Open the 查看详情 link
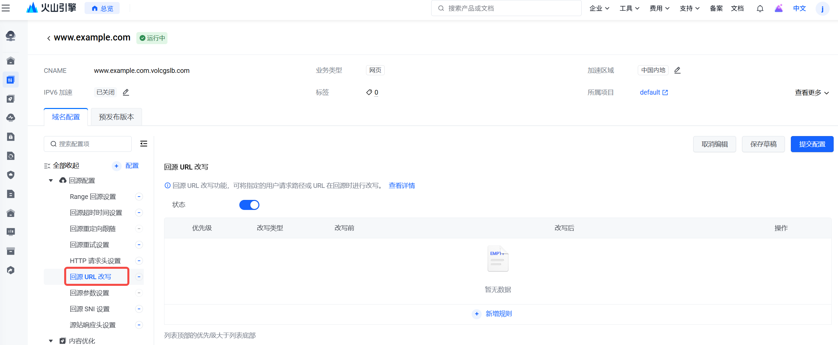 pyautogui.click(x=402, y=186)
